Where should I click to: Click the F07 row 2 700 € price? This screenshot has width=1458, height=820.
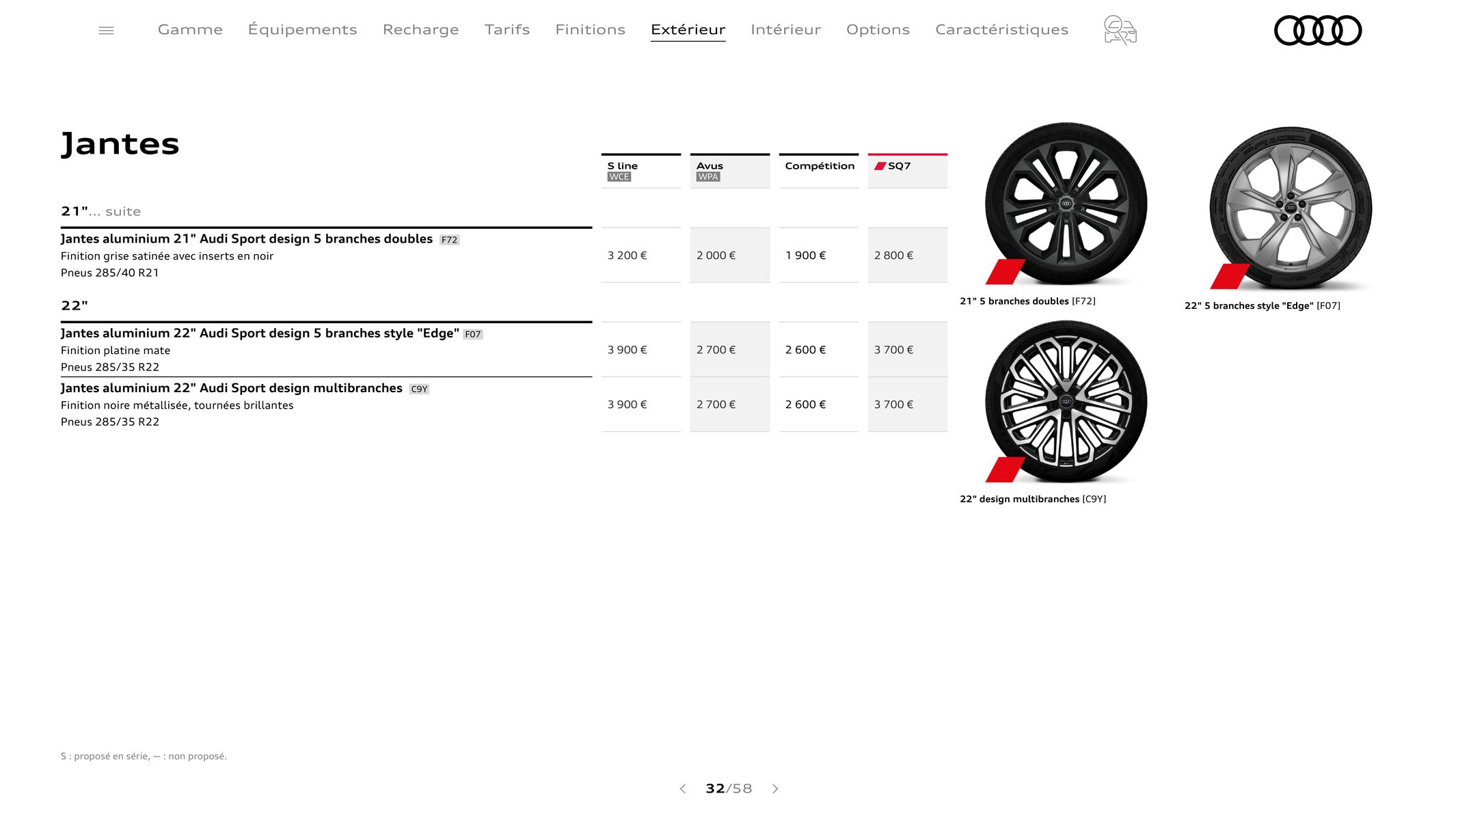(x=716, y=350)
